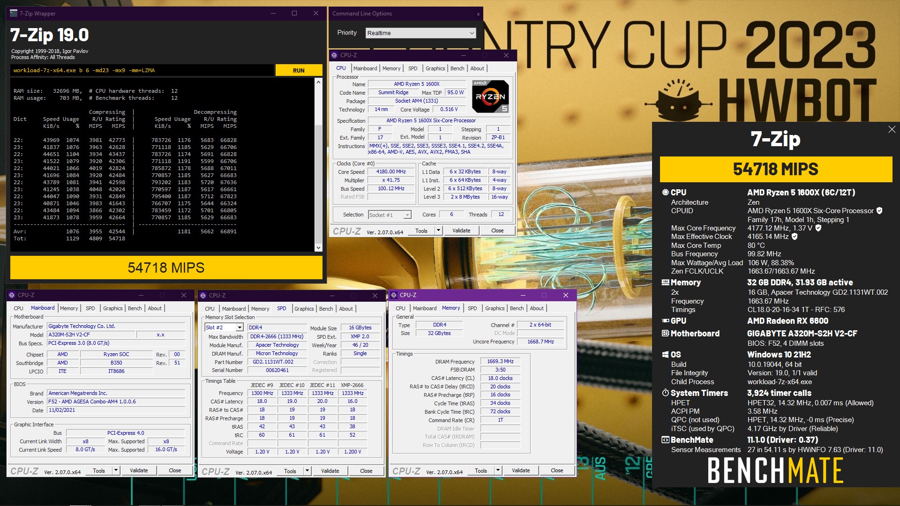Click the Ryzen 5 processor logo
This screenshot has height=506, width=900.
[x=490, y=96]
